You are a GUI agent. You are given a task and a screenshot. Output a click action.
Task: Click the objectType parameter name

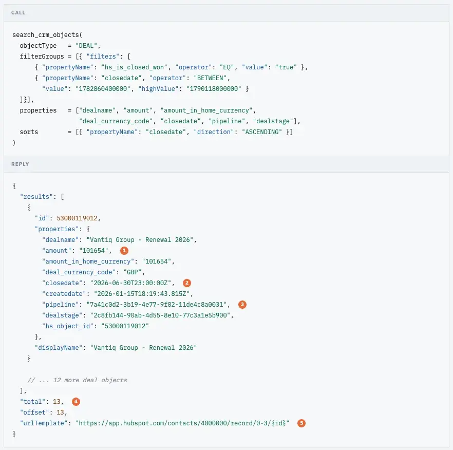38,46
